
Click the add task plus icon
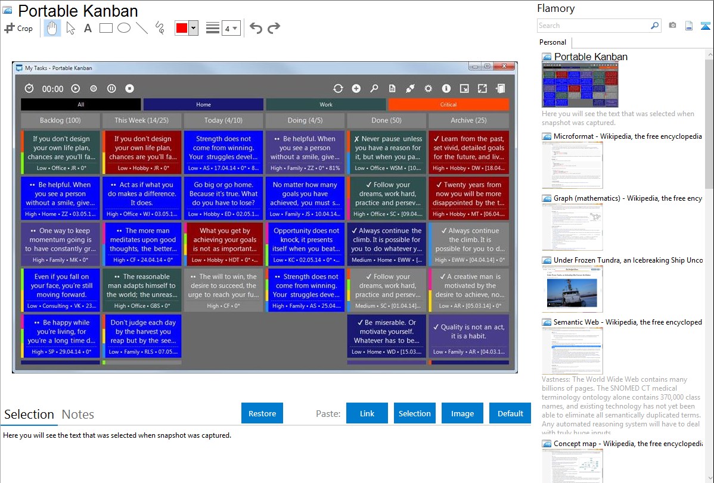(x=356, y=88)
